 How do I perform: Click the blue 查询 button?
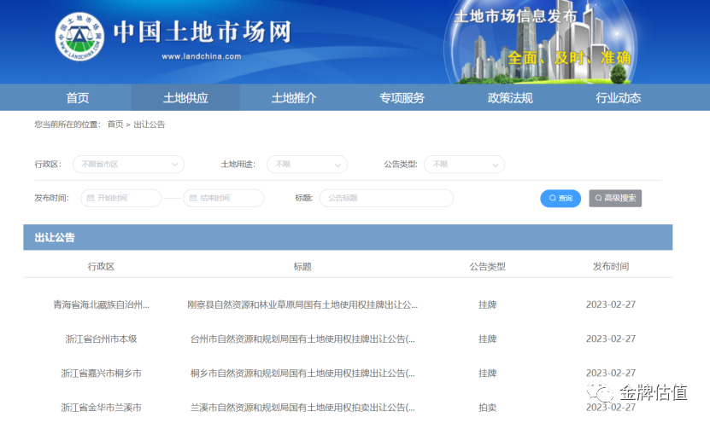(560, 199)
